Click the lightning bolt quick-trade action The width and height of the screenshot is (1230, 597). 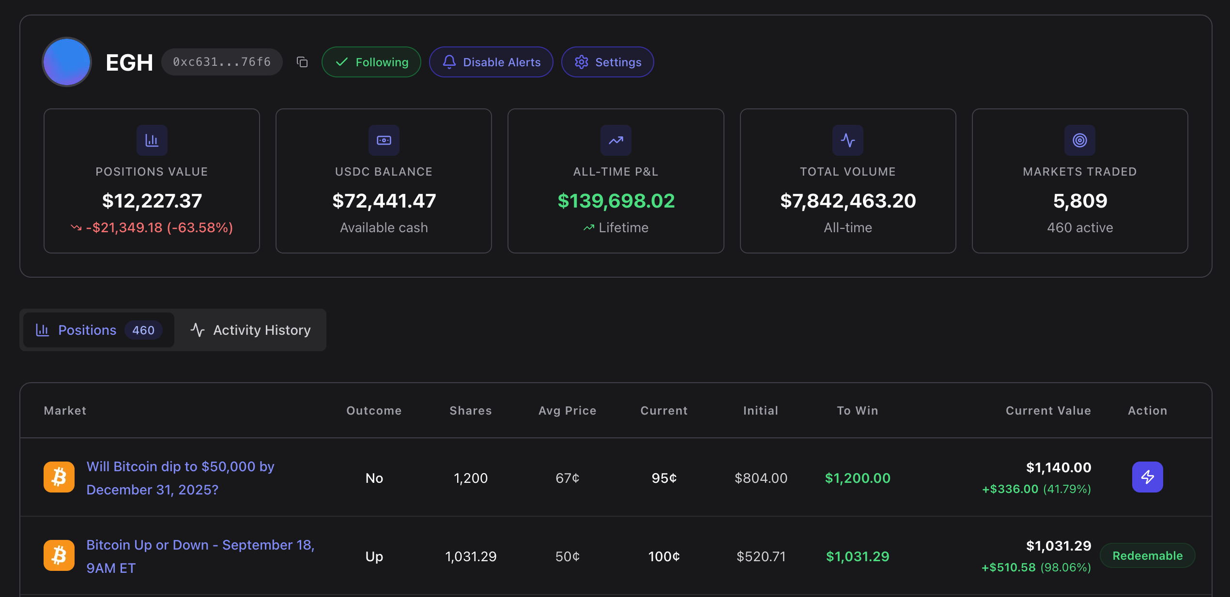[1147, 477]
